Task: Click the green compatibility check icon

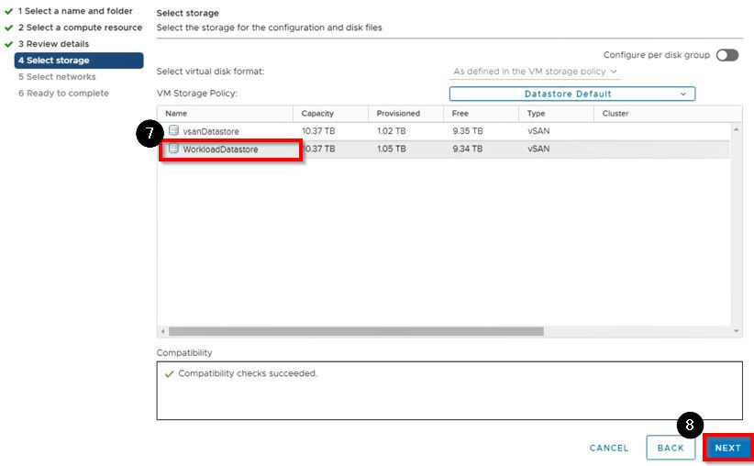Action: pyautogui.click(x=168, y=374)
